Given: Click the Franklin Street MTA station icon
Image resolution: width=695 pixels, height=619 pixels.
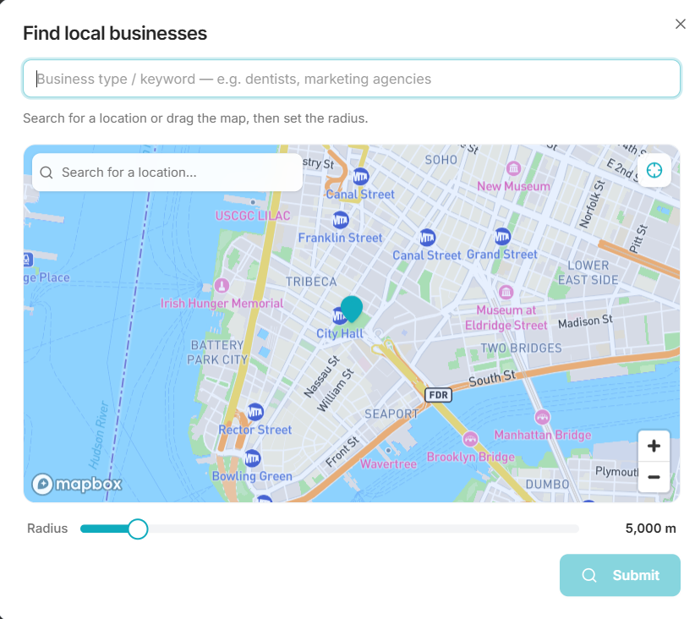Looking at the screenshot, I should pos(341,220).
